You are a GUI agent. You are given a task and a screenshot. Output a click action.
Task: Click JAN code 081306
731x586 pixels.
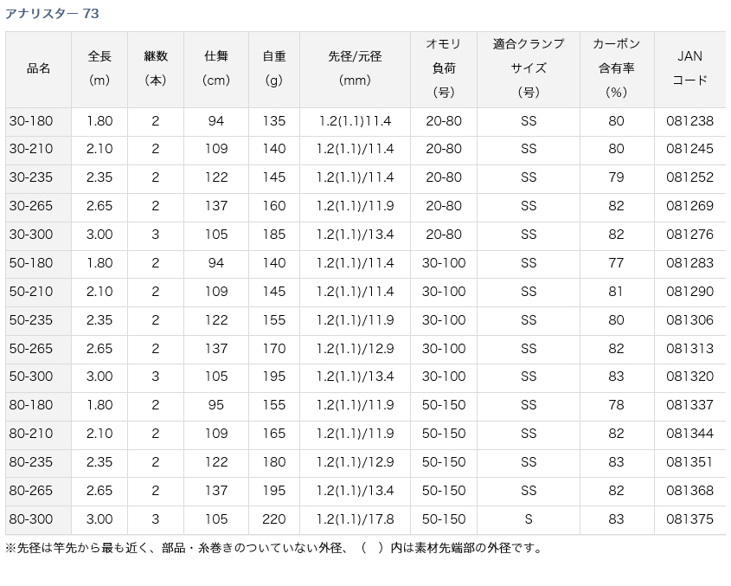(690, 320)
